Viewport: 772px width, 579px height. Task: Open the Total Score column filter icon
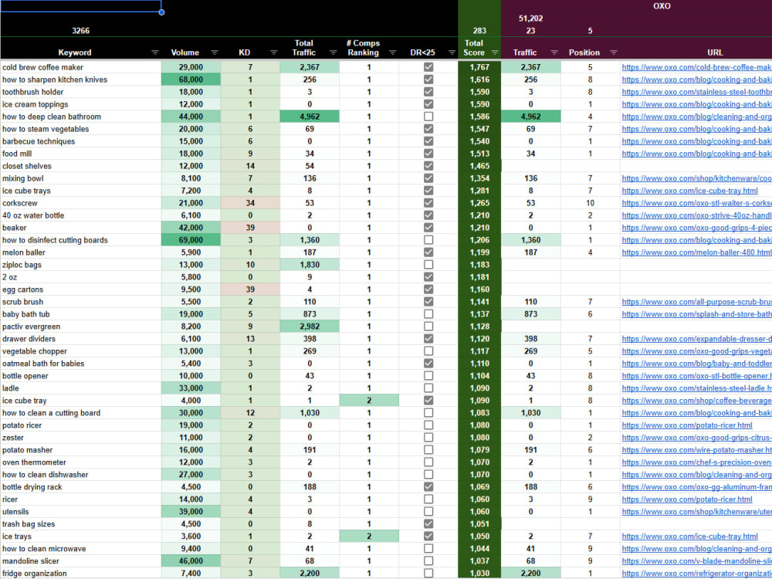[495, 52]
